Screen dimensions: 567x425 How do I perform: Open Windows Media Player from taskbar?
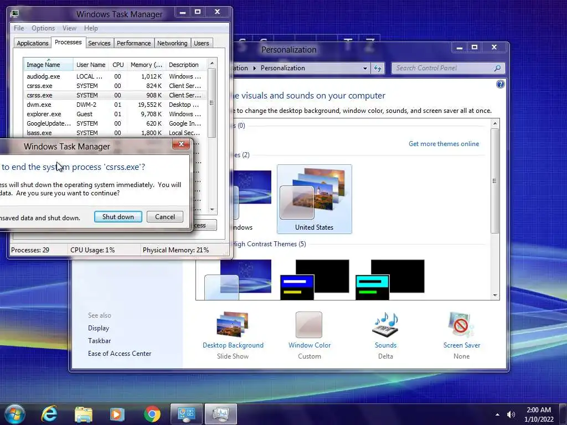[x=117, y=414]
